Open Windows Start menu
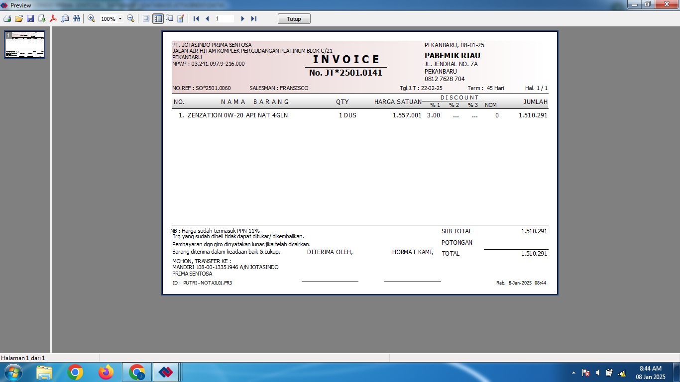Screen dimensions: 680x382 [x=12, y=372]
